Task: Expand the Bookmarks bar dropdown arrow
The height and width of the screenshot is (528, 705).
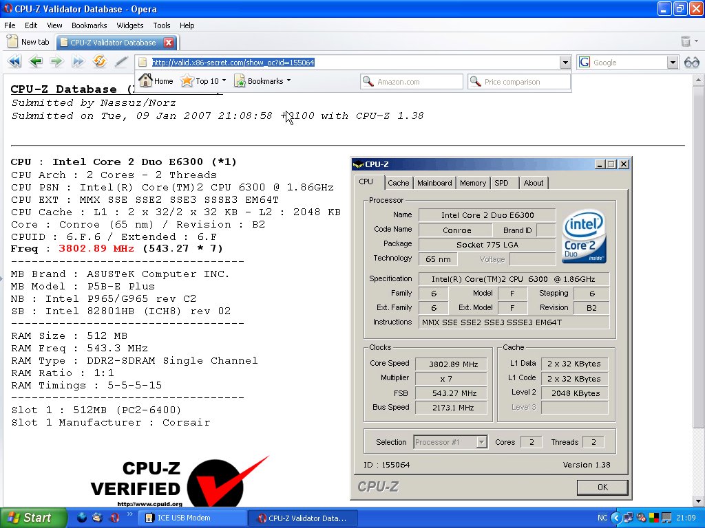Action: click(288, 81)
